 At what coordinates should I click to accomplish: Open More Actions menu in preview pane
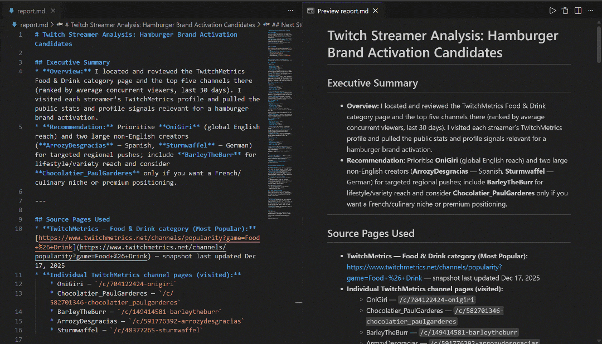tap(591, 11)
